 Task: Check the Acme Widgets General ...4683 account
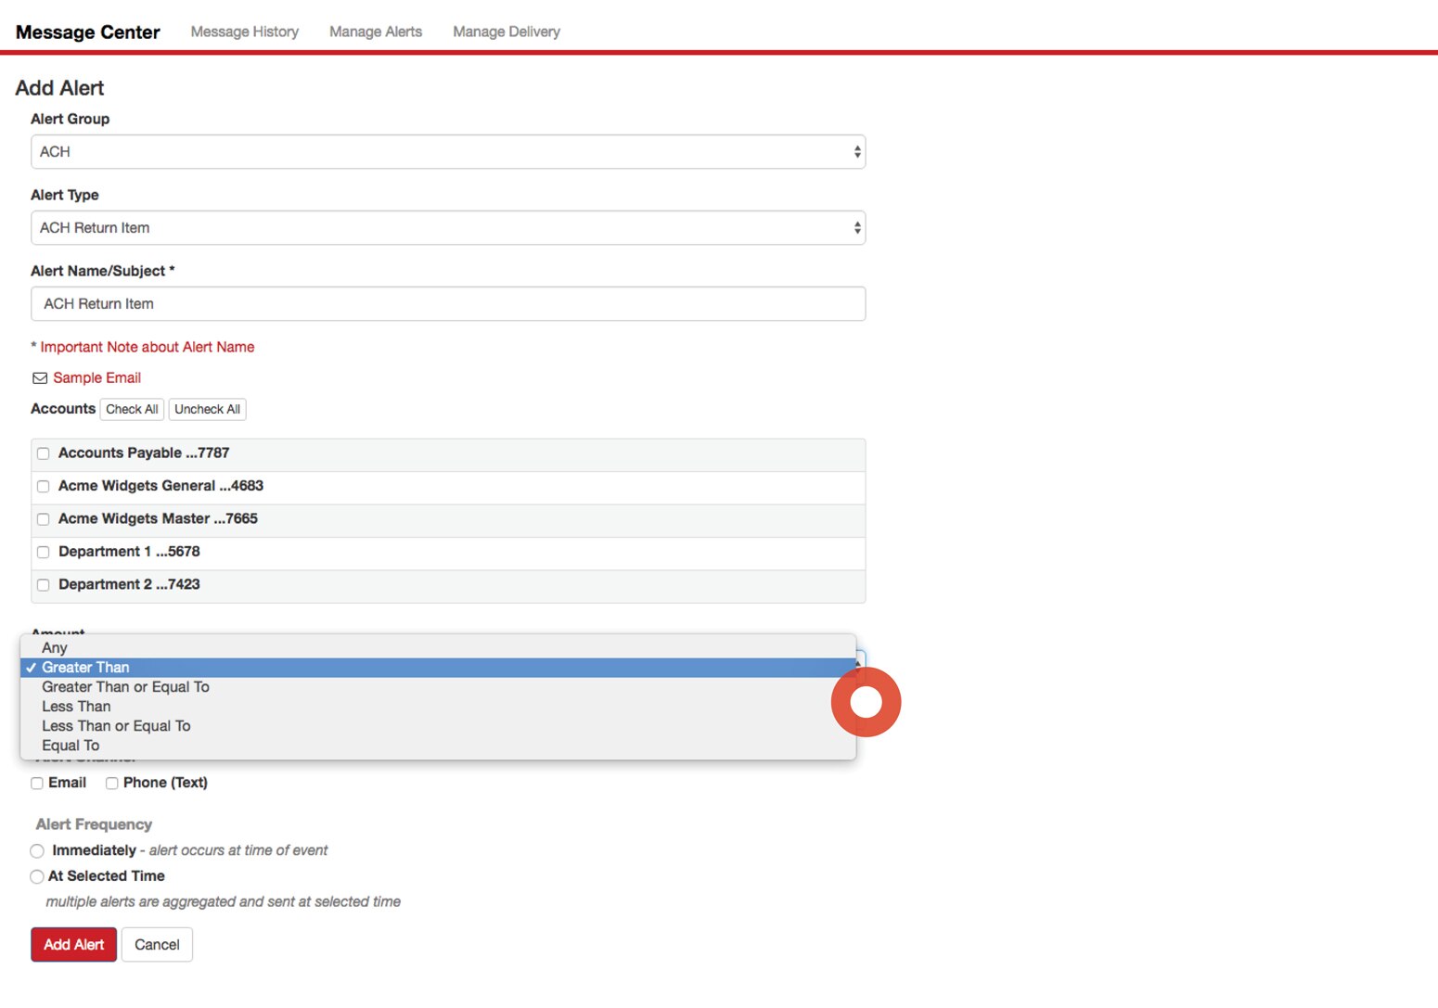pos(43,486)
